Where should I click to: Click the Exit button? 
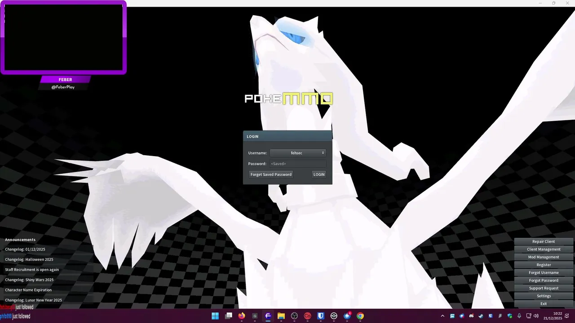pyautogui.click(x=544, y=304)
